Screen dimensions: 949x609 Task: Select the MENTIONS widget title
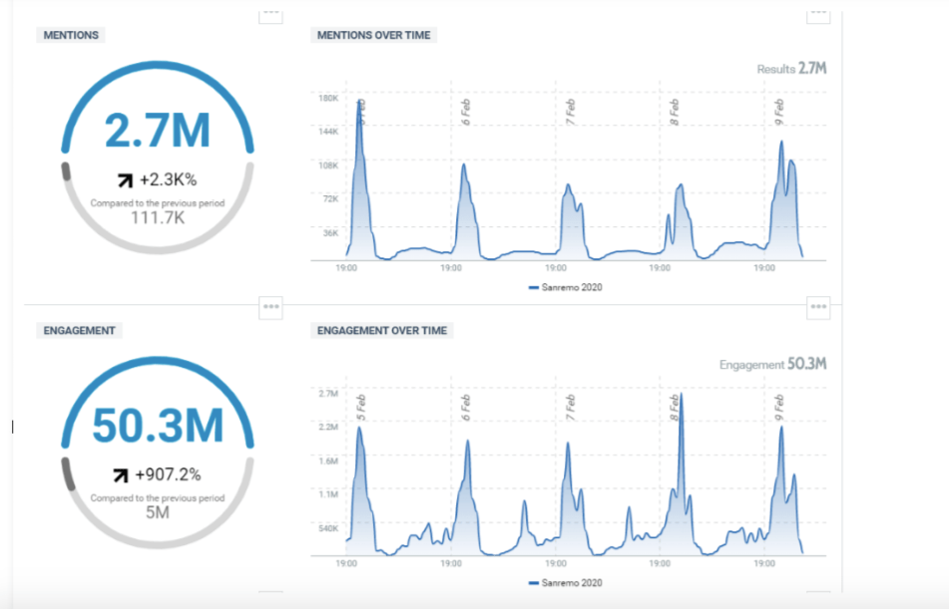(71, 35)
